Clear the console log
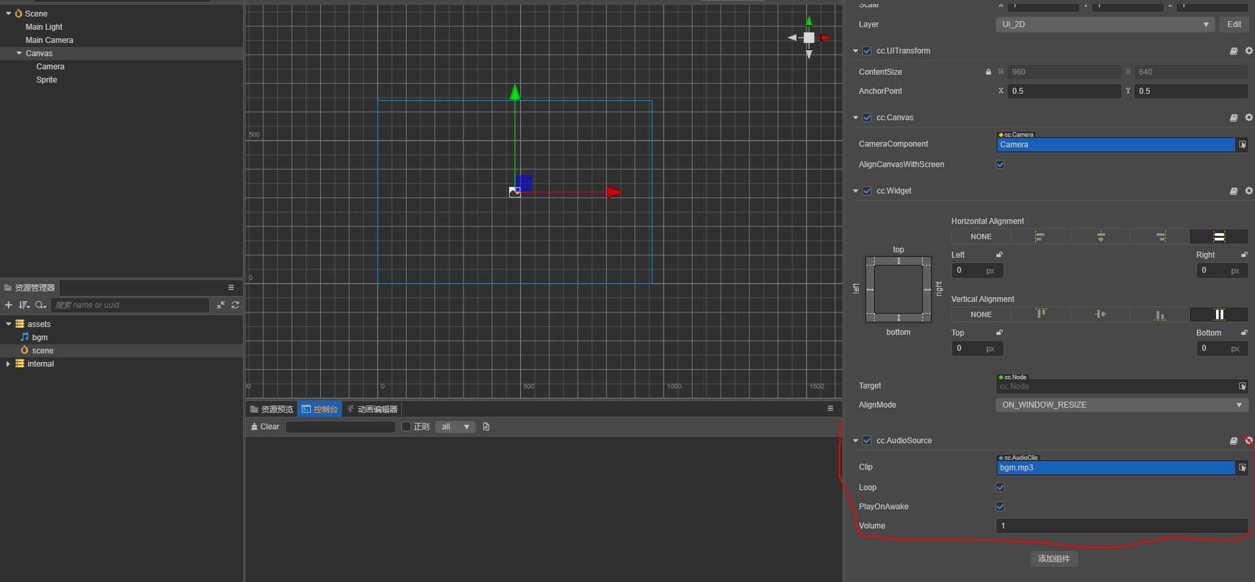This screenshot has width=1255, height=582. [265, 427]
